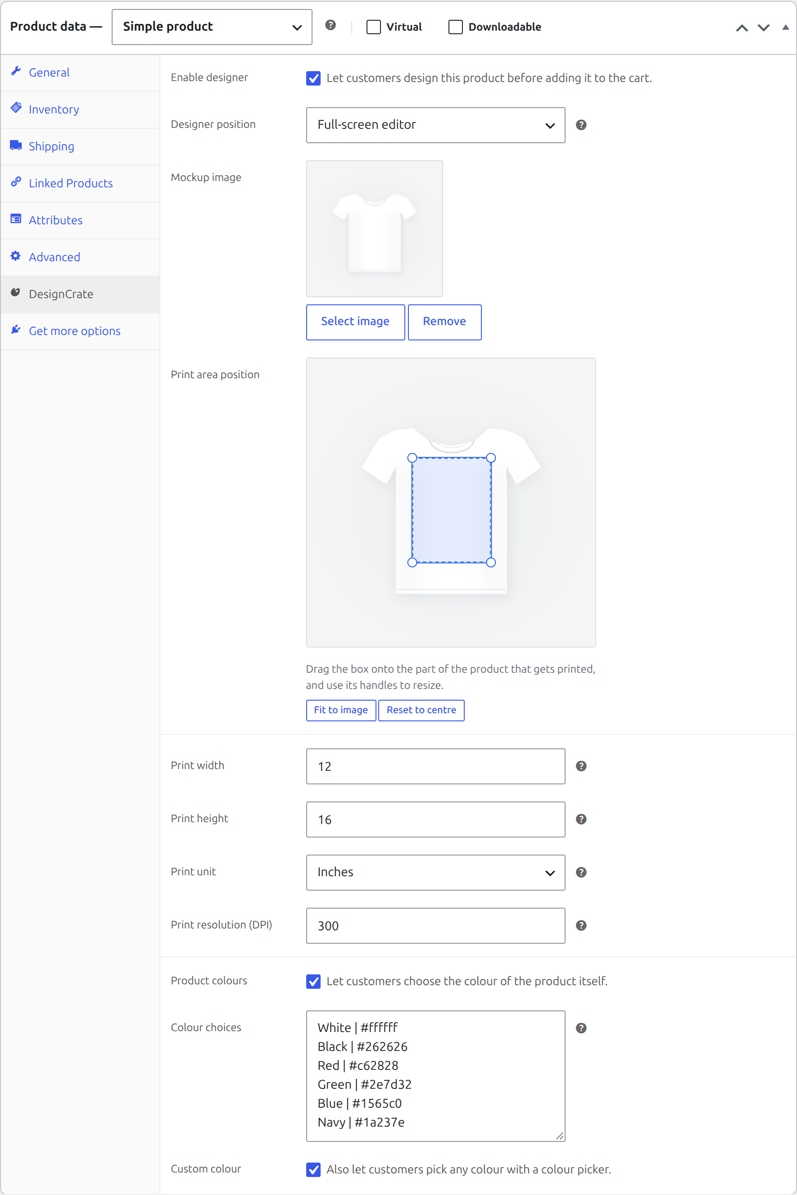The width and height of the screenshot is (797, 1195).
Task: Click help icon beside Print unit
Action: pos(581,872)
